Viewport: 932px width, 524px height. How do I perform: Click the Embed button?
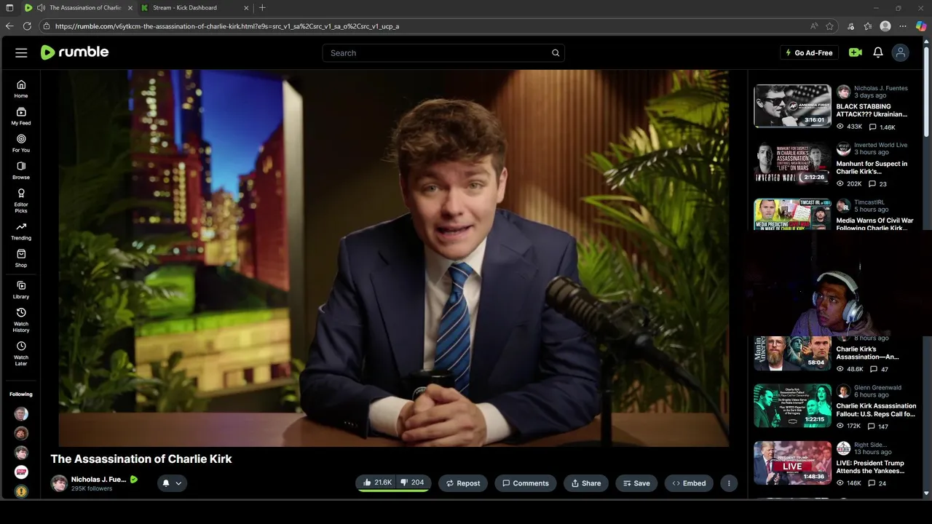point(689,483)
